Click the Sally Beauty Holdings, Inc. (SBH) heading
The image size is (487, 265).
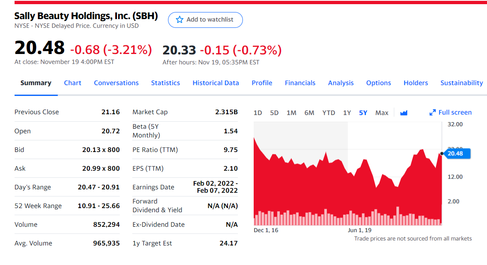coord(86,16)
